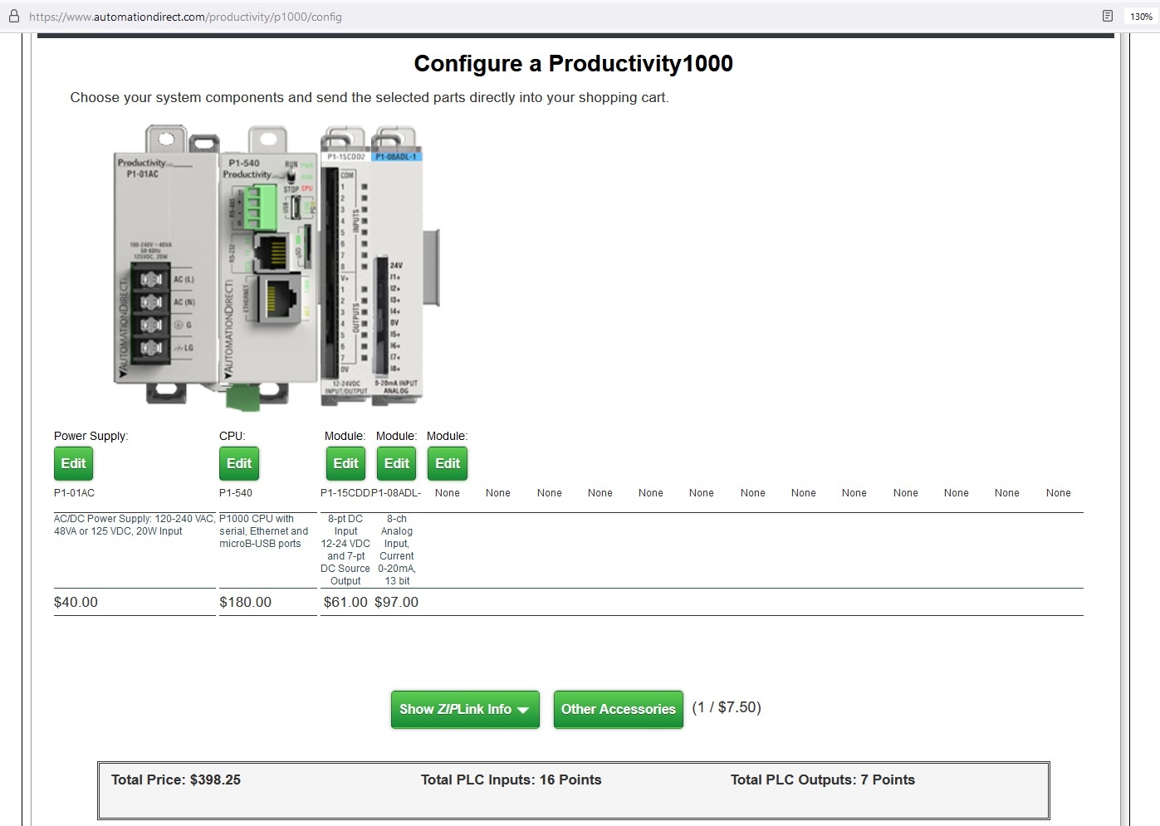The width and height of the screenshot is (1160, 826).
Task: Edit the P1-15CDD2 module slot
Action: coord(345,463)
